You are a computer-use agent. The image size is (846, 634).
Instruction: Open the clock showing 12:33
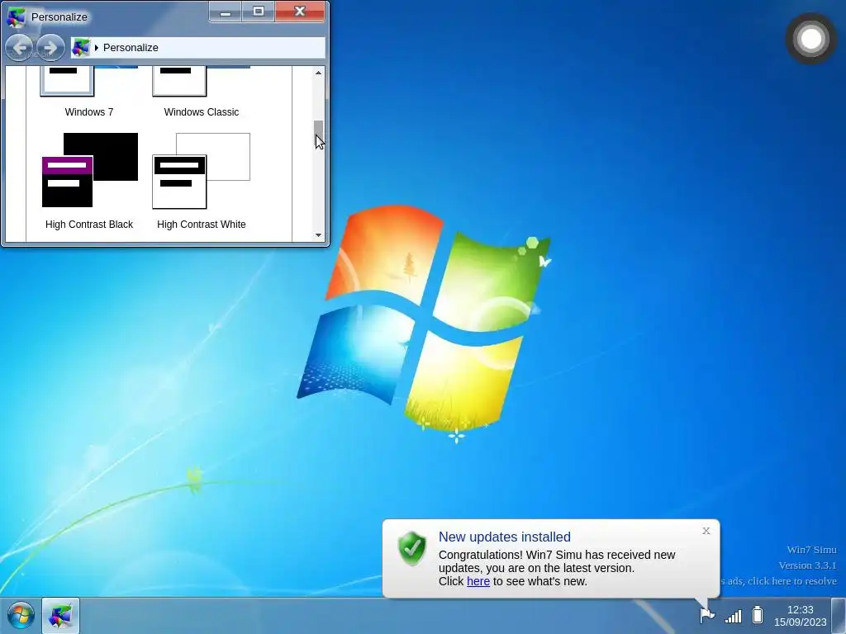point(800,616)
